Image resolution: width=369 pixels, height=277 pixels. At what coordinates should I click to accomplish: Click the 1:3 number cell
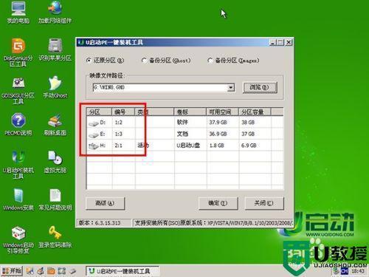pyautogui.click(x=119, y=134)
